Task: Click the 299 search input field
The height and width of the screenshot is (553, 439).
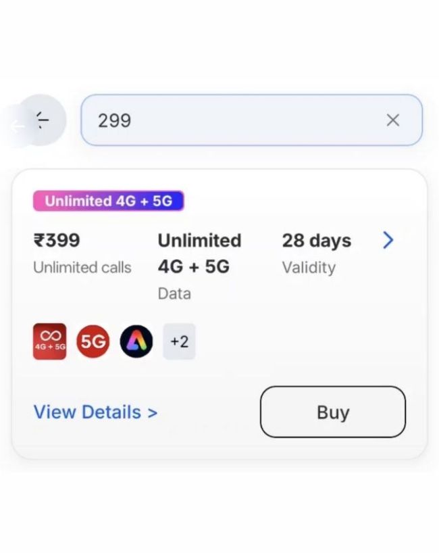Action: coord(251,120)
